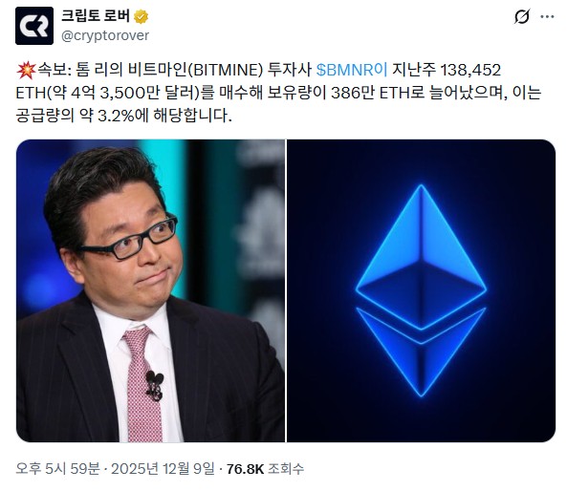Click the 138,452 figure in the post
Screen dimensions: 567x491
coord(470,70)
